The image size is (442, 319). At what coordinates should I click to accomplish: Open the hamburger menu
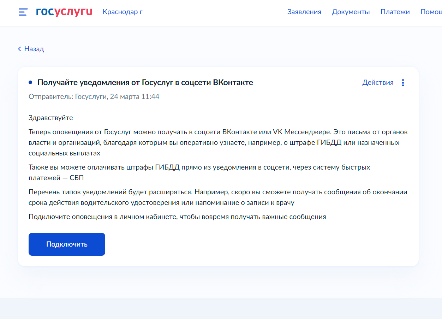tap(22, 12)
